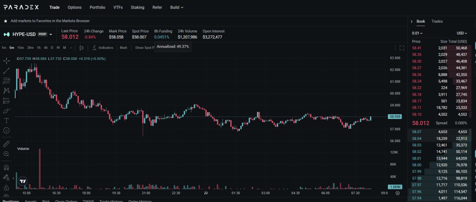Enter fullscreen chart mode
The height and width of the screenshot is (202, 476).
coord(402,48)
